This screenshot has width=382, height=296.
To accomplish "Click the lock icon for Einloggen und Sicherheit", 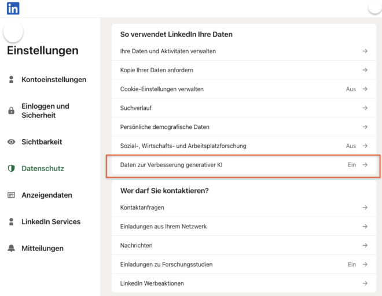I will pyautogui.click(x=11, y=110).
